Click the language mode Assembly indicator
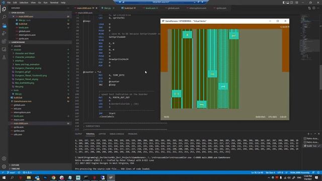The height and width of the screenshot is (181, 322). [x=300, y=172]
